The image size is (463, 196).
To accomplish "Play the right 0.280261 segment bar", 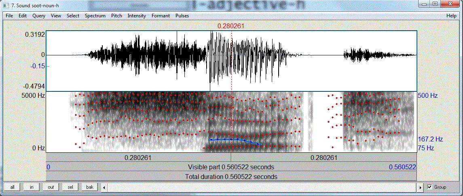I will click(x=324, y=158).
